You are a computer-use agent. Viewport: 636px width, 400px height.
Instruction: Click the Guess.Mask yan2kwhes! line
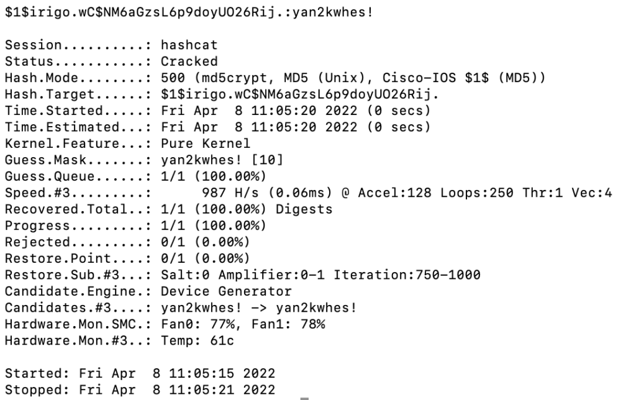[x=144, y=160]
